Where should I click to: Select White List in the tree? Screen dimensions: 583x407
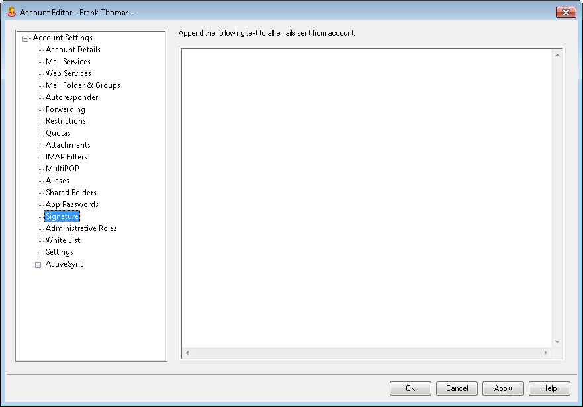click(x=63, y=240)
